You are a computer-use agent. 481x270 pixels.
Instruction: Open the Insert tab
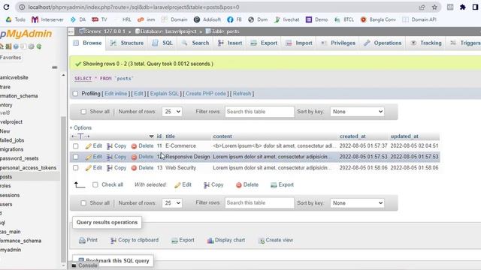click(230, 43)
